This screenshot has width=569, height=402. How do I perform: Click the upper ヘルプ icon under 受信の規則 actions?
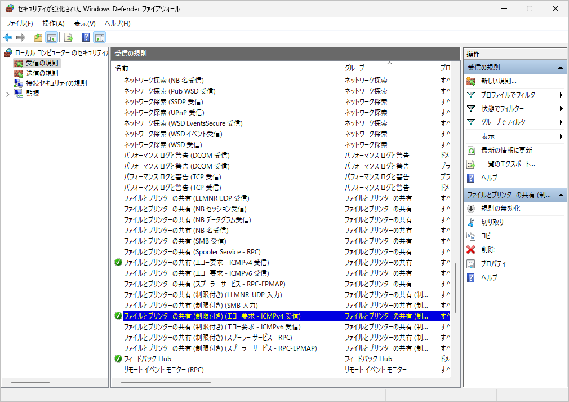tap(471, 178)
